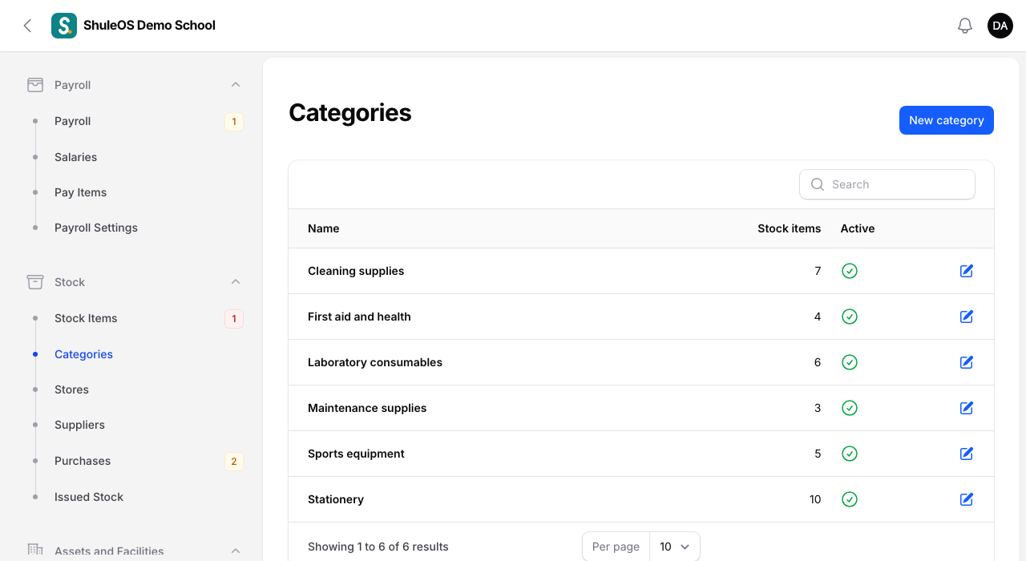This screenshot has height=561, width=1026.
Task: Click the Maintenance supplies name
Action: coord(367,408)
